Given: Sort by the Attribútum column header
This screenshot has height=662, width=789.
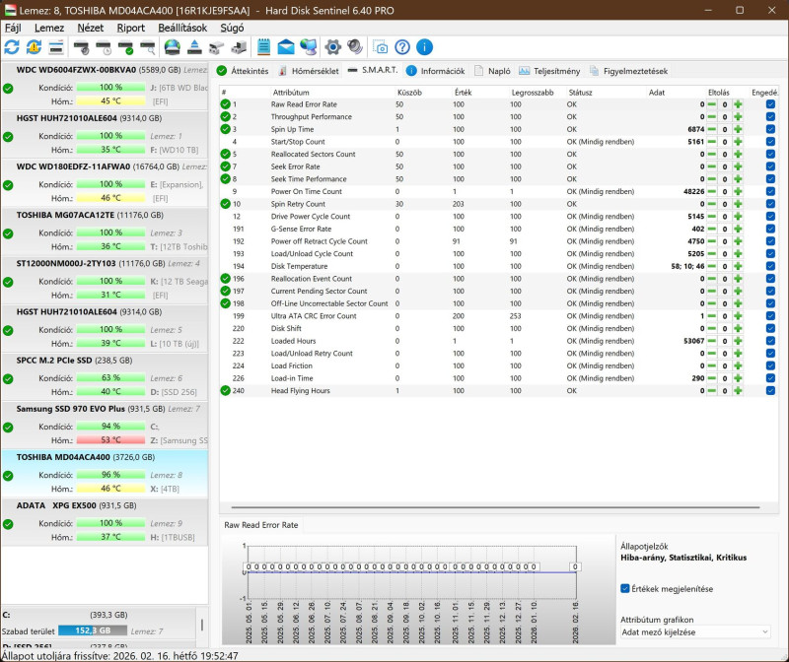Looking at the screenshot, I should tap(291, 93).
